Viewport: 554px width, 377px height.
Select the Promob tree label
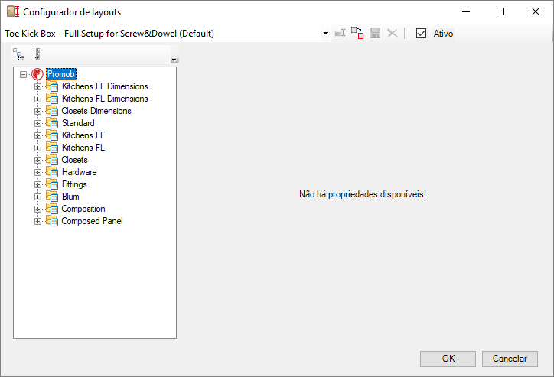tap(61, 74)
